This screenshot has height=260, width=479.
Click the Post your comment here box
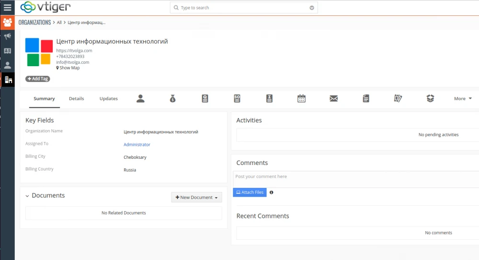pyautogui.click(x=356, y=179)
